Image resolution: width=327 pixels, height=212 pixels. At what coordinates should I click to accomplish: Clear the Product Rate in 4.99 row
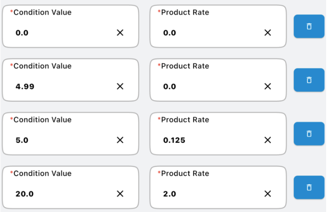coord(267,86)
